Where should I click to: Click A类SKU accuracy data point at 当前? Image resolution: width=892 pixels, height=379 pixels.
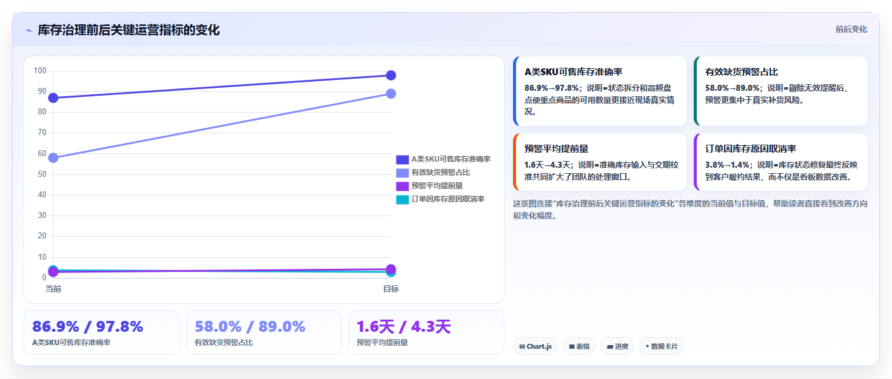(53, 98)
